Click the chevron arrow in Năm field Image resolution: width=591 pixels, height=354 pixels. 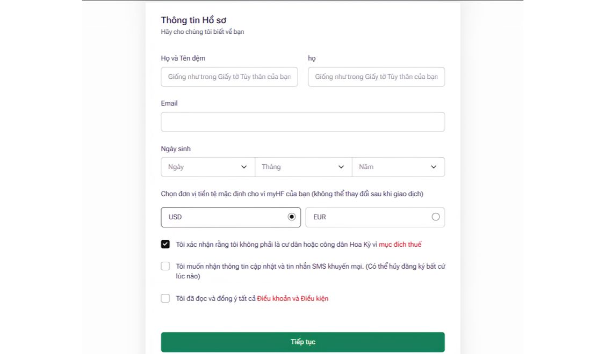pos(434,167)
